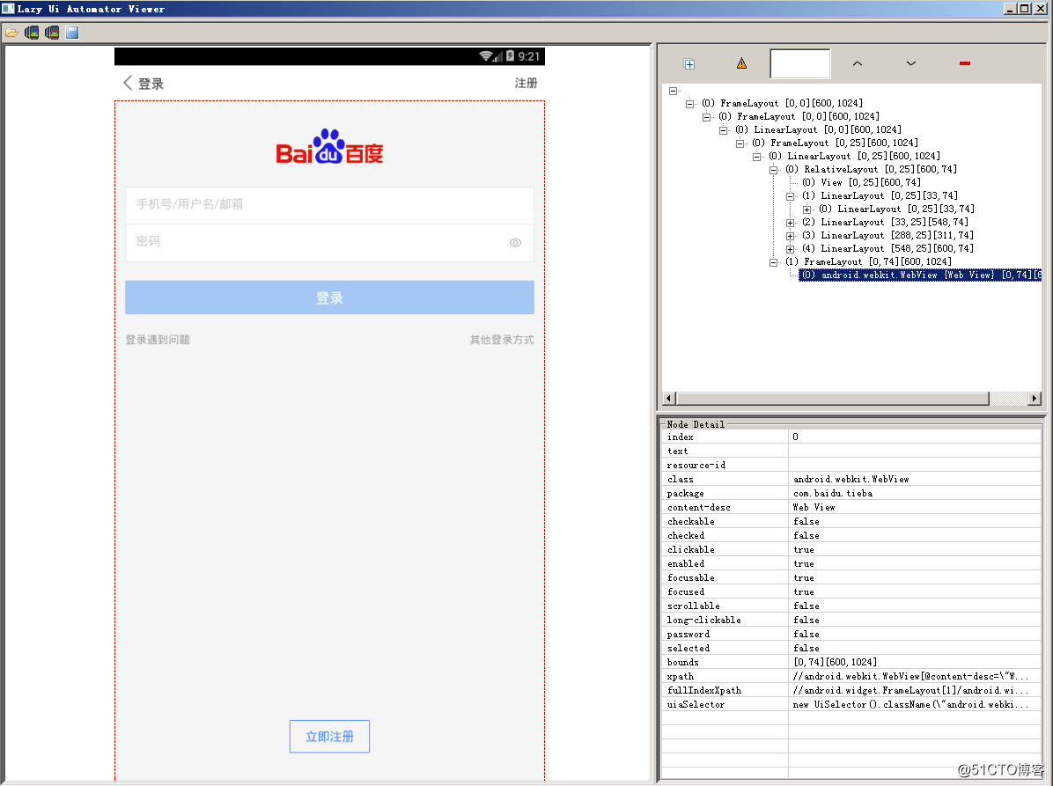Image resolution: width=1053 pixels, height=786 pixels.
Task: Click the expand-all plus icon above tree
Action: (689, 63)
